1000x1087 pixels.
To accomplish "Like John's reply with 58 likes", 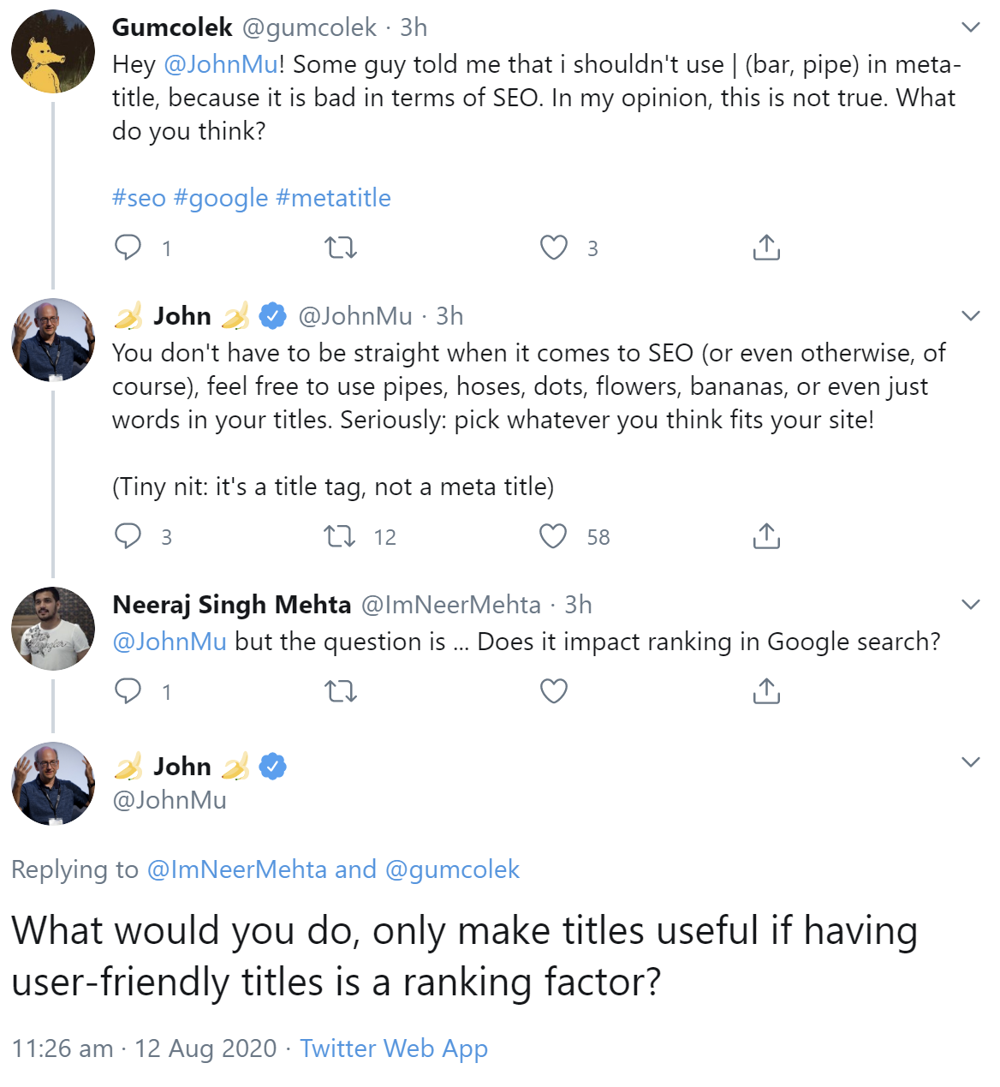I will tap(554, 536).
